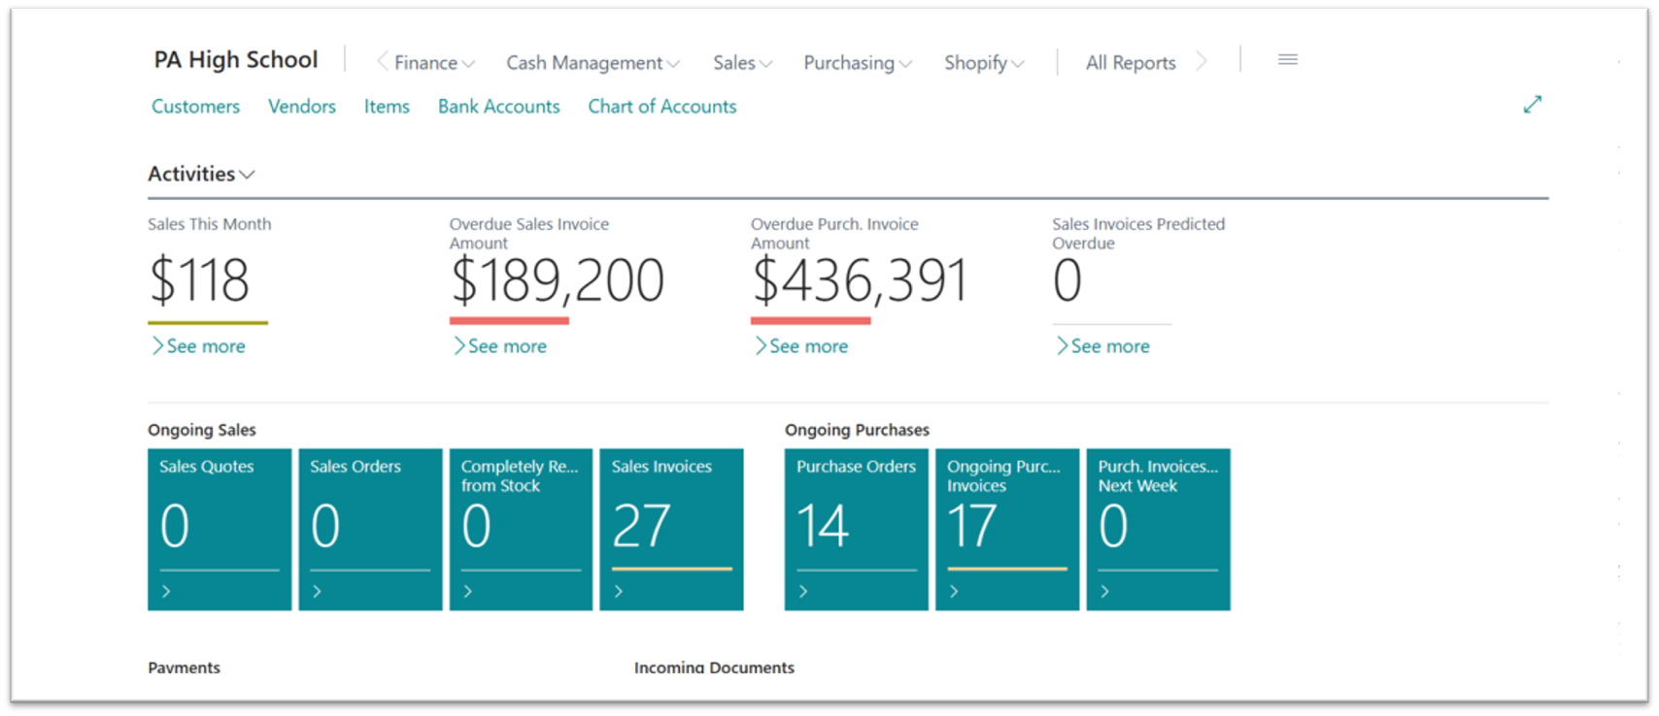Open the Customers link
1659x716 pixels.
(195, 107)
